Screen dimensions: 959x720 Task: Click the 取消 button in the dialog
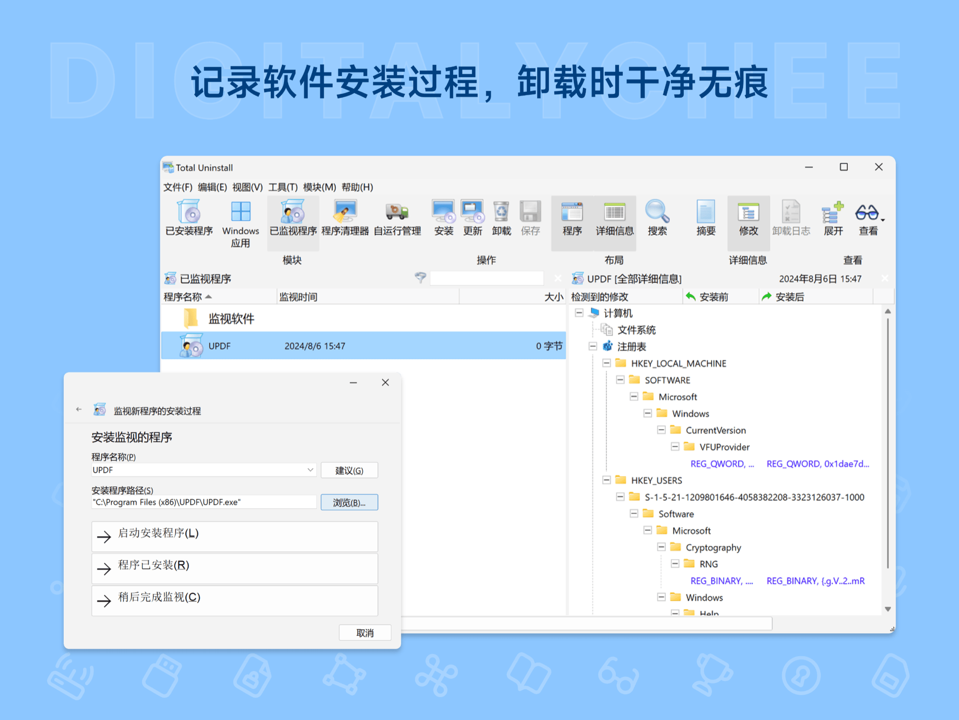tap(364, 633)
